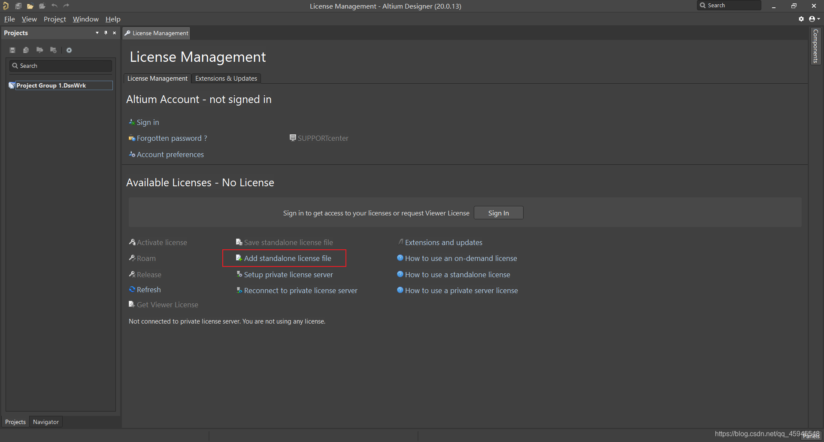The width and height of the screenshot is (824, 442).
Task: Click the save icon in Projects panel
Action: click(x=12, y=50)
